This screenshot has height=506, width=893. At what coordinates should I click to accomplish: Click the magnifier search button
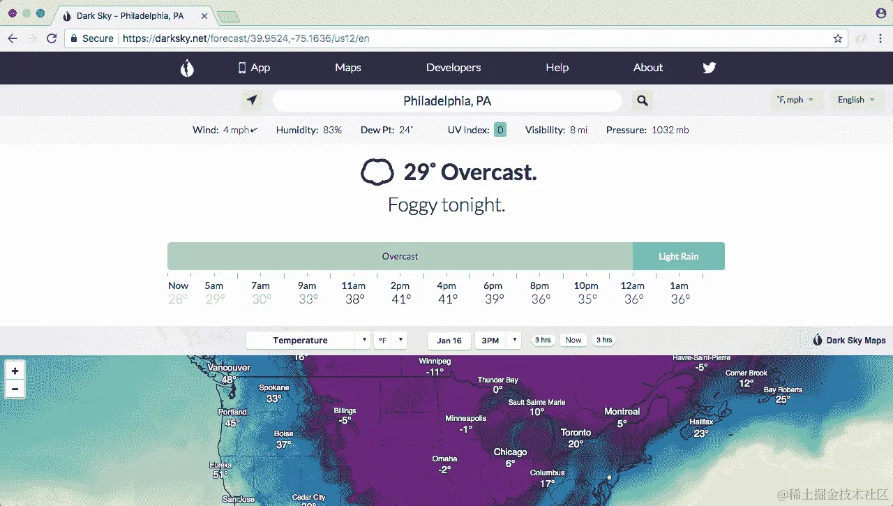tap(643, 101)
